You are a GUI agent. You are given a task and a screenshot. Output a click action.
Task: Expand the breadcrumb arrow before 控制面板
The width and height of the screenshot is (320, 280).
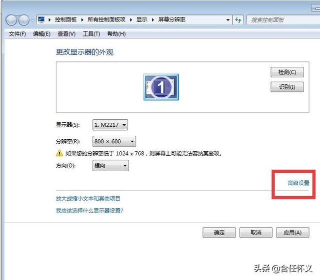(x=49, y=20)
